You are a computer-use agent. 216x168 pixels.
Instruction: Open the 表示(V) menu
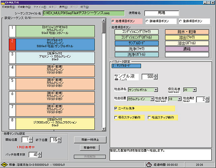63,7
